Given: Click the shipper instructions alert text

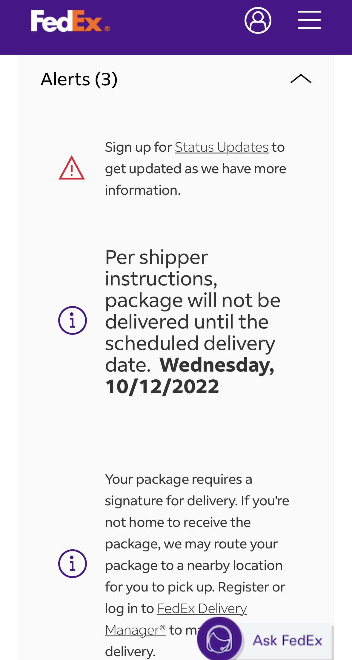Looking at the screenshot, I should [193, 322].
